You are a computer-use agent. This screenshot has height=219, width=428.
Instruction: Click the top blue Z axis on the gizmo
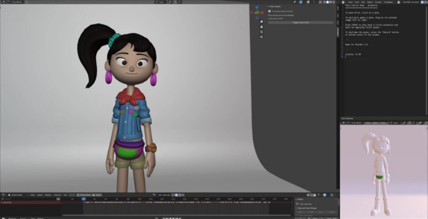pyautogui.click(x=257, y=7)
